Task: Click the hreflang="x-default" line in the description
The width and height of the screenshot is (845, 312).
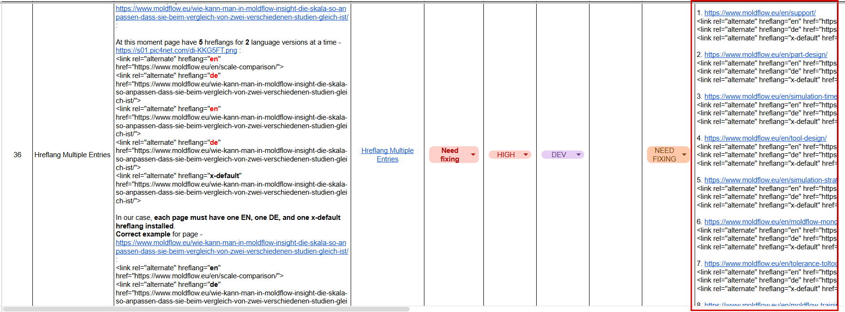Action: click(178, 176)
